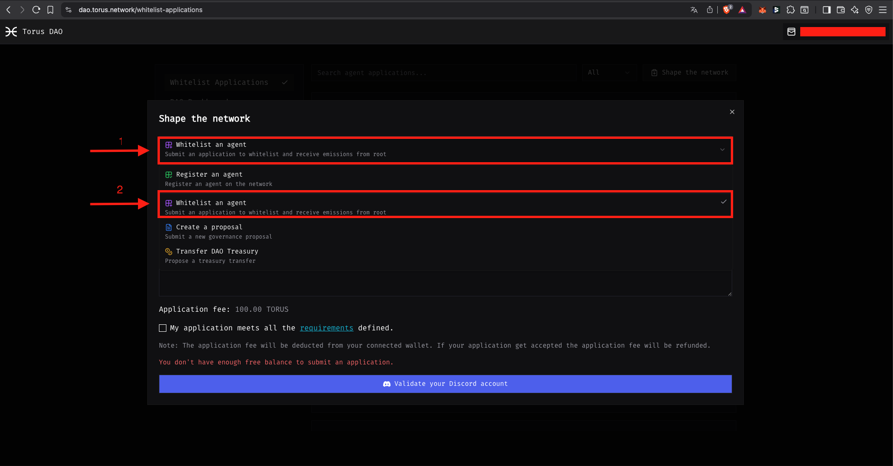This screenshot has width=893, height=466.
Task: Select the Whitelist an agent grid icon
Action: (169, 144)
